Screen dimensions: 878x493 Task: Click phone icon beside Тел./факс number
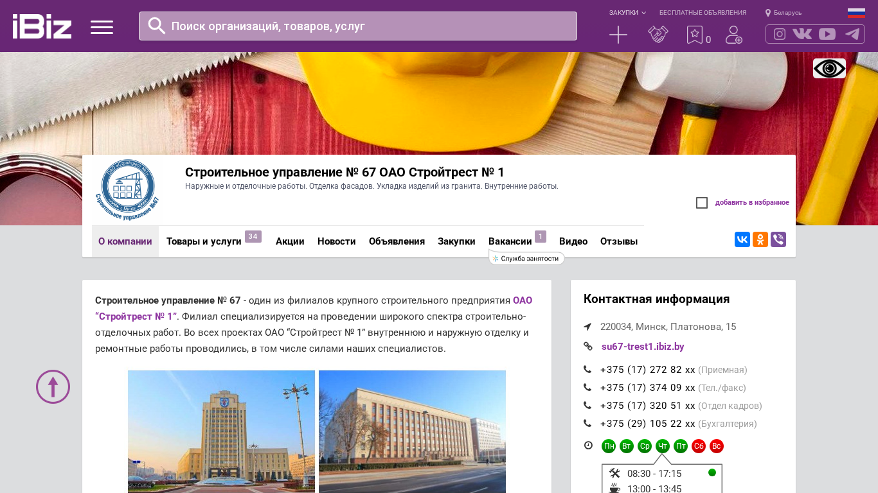(587, 388)
